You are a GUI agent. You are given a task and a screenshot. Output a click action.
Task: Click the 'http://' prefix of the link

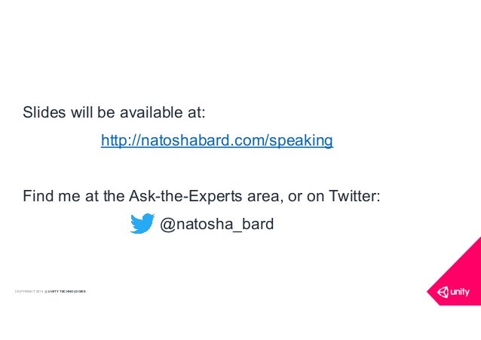coord(121,141)
